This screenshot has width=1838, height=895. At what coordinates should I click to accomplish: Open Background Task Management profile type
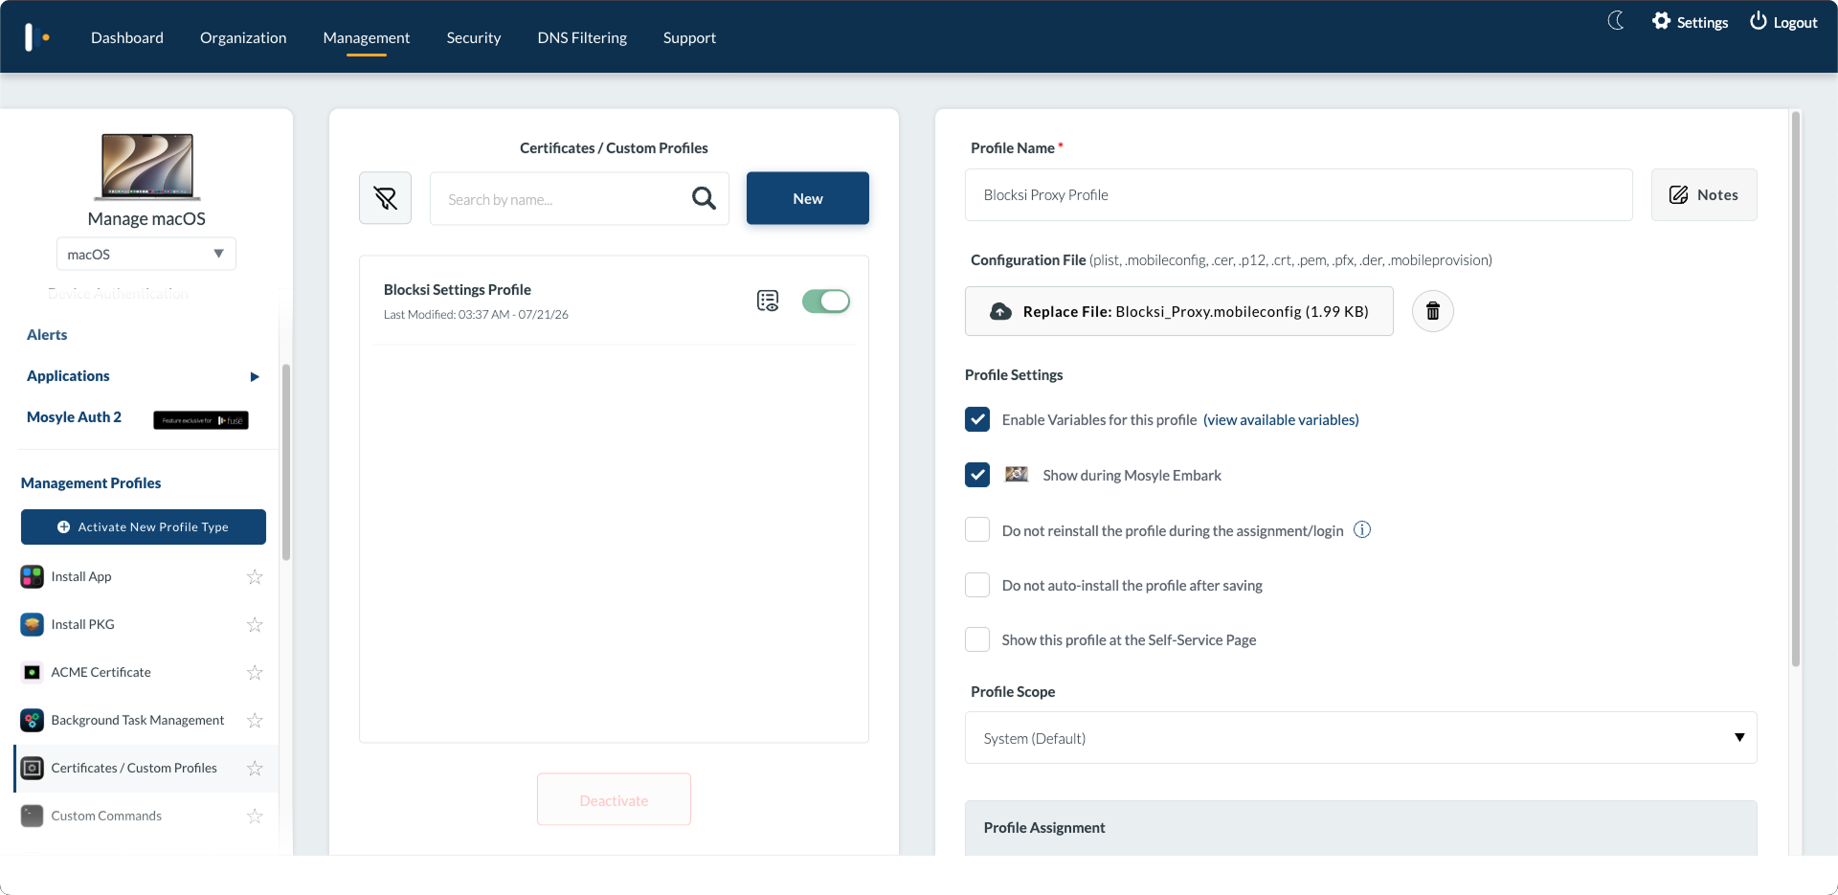[x=138, y=720]
